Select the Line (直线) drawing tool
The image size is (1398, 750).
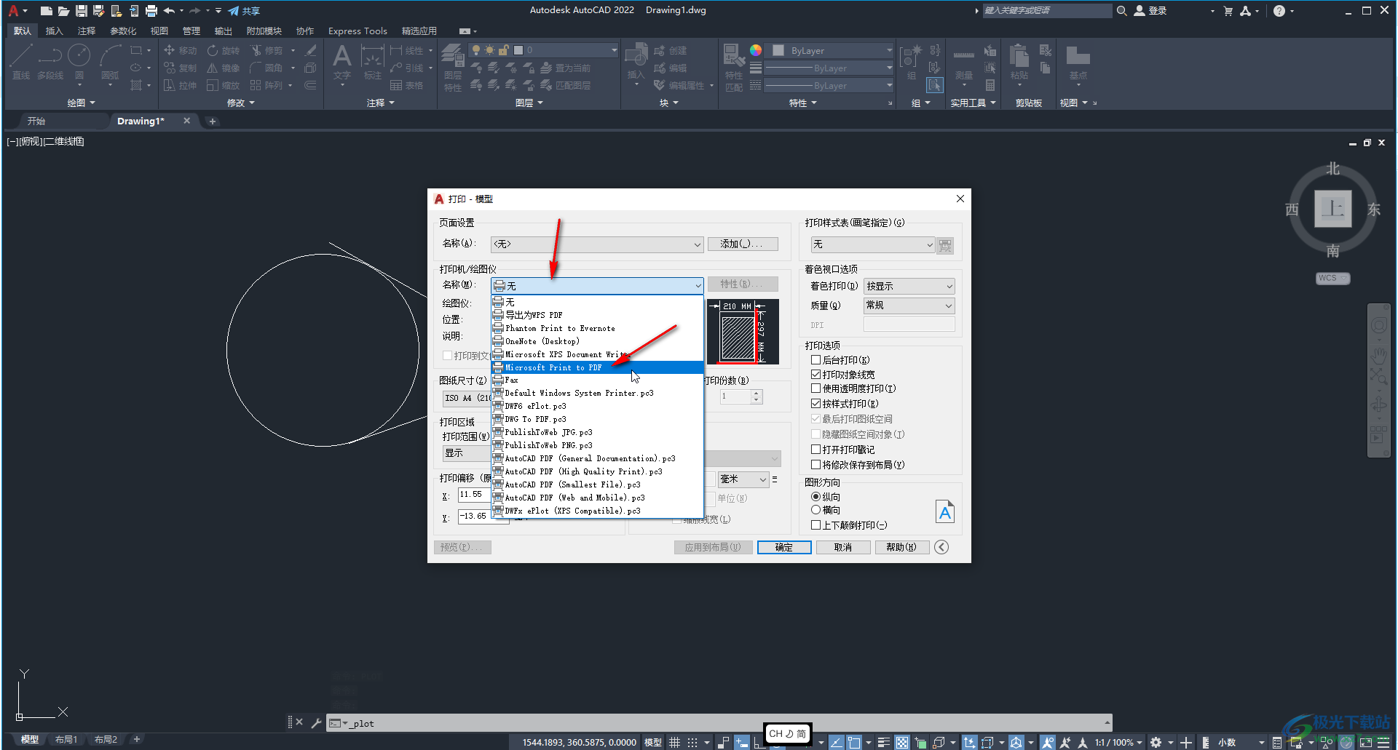(21, 61)
